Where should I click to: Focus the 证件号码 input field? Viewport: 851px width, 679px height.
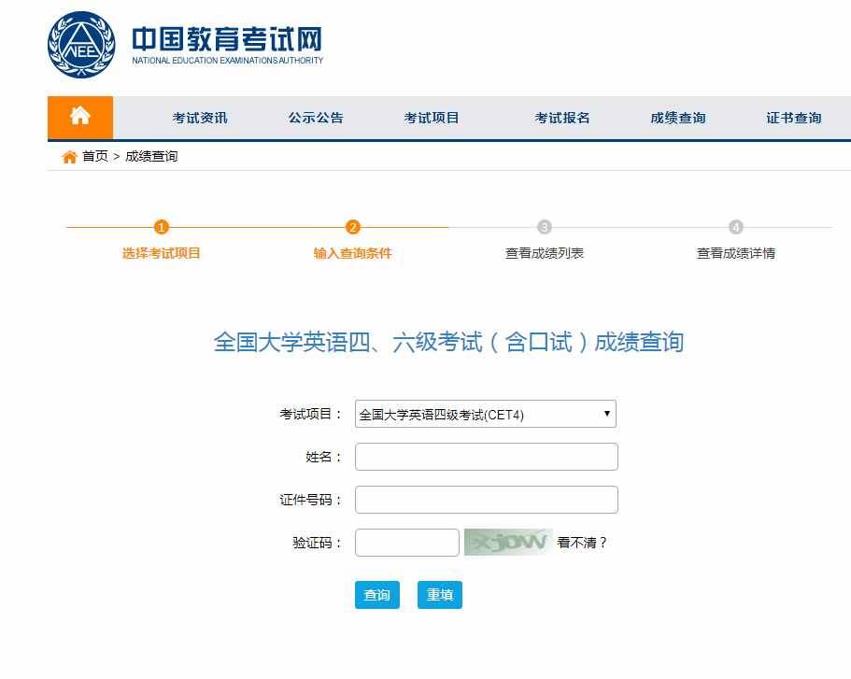point(487,500)
